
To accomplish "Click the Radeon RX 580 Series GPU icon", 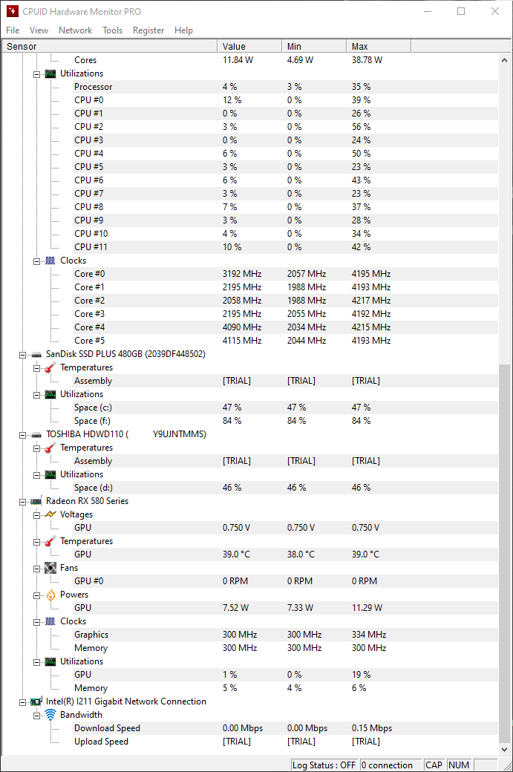I will (36, 500).
